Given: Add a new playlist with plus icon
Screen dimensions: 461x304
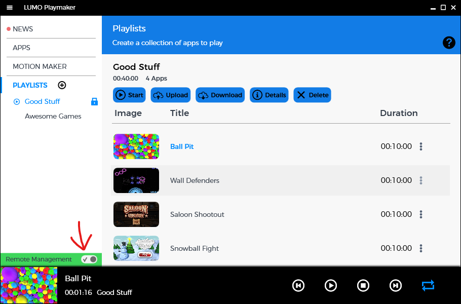Looking at the screenshot, I should [x=62, y=85].
